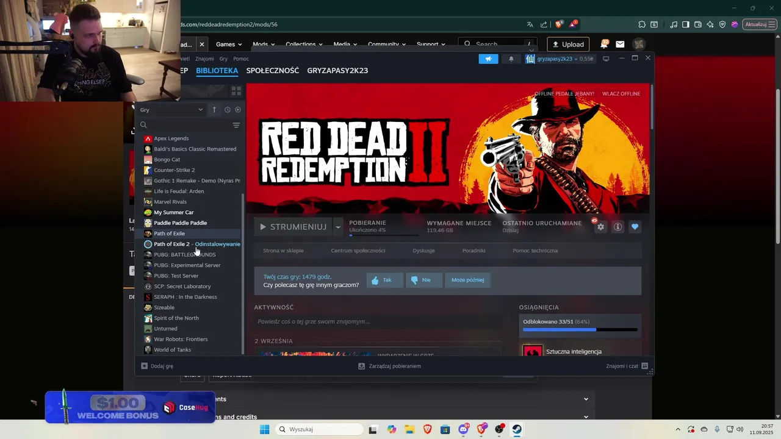Open Steam from the Windows taskbar
This screenshot has height=439, width=781.
click(517, 429)
